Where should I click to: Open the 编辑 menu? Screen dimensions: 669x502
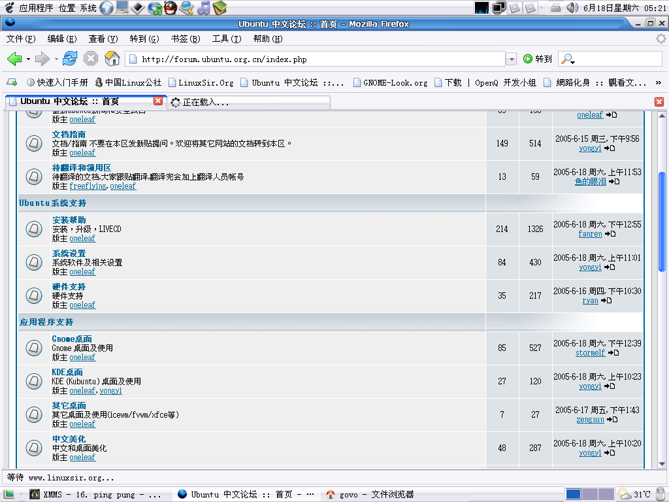click(x=62, y=39)
